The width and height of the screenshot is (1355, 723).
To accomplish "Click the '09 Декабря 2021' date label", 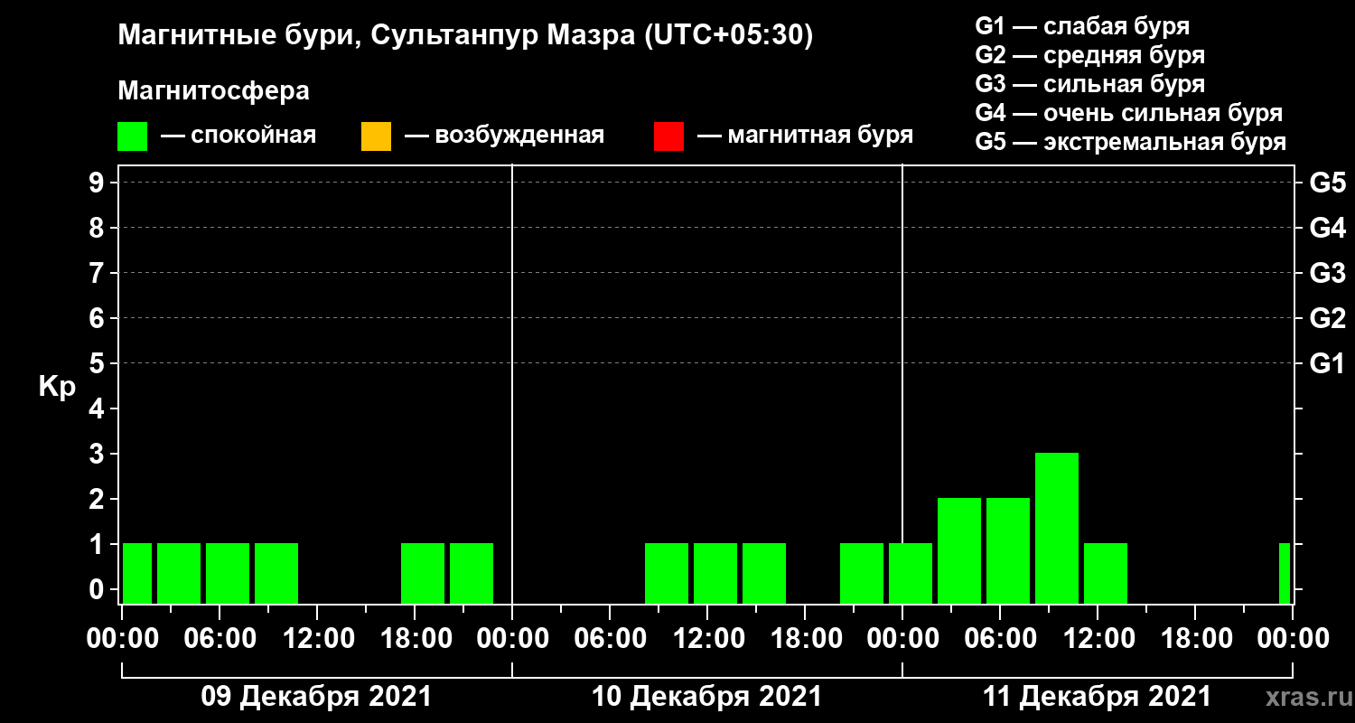I will [x=316, y=697].
